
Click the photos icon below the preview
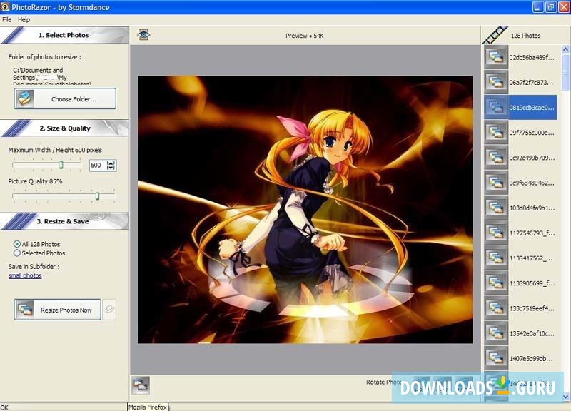(x=141, y=385)
